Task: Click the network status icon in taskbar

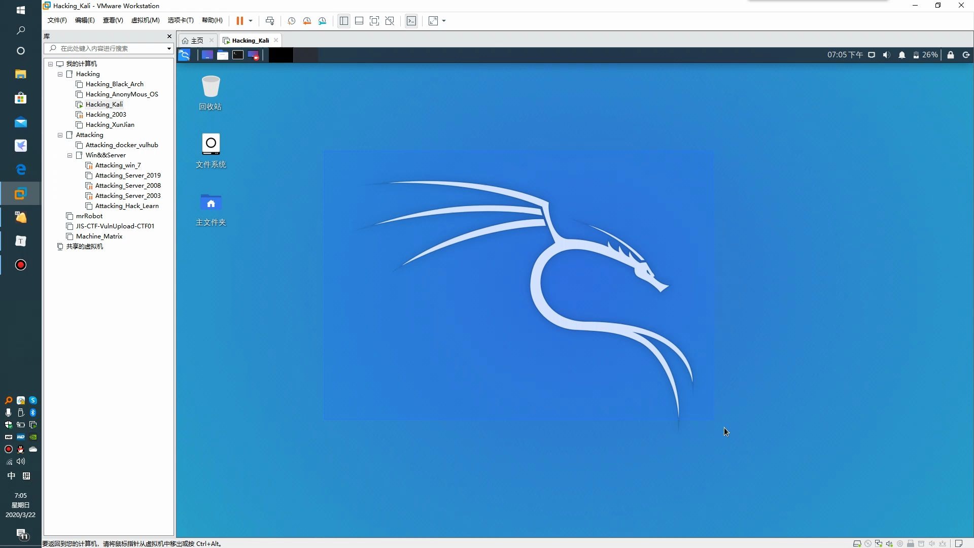Action: [x=871, y=54]
